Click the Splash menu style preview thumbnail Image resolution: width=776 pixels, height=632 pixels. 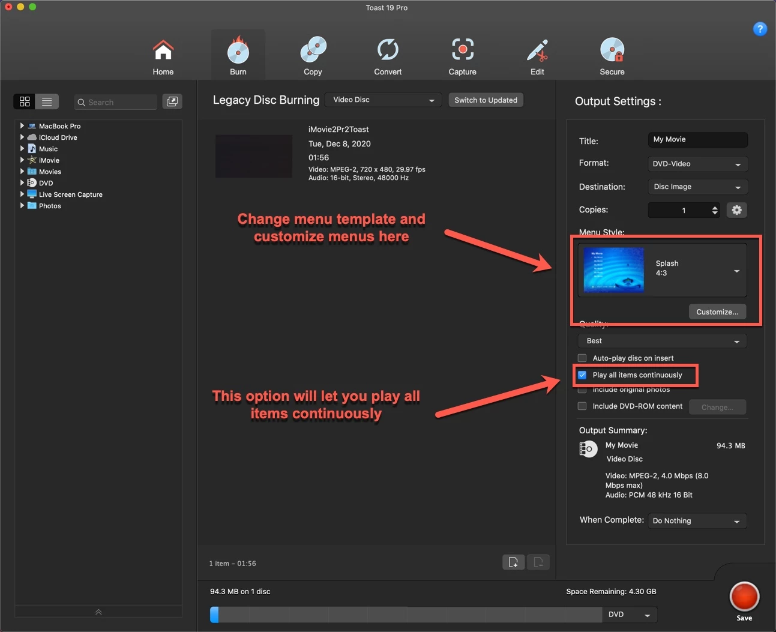click(613, 269)
